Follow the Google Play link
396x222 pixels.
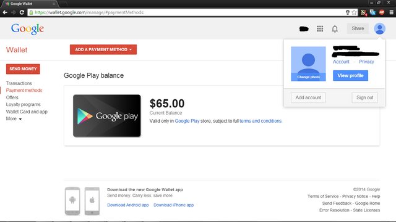187,121
